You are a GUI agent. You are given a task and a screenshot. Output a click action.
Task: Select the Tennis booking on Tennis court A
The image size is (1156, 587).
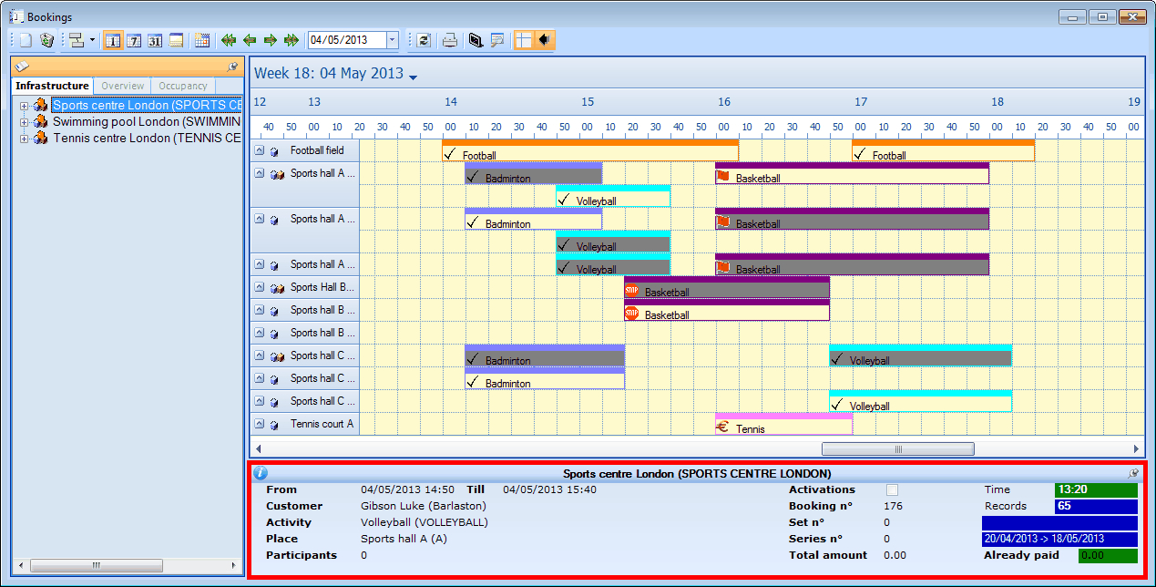(783, 427)
